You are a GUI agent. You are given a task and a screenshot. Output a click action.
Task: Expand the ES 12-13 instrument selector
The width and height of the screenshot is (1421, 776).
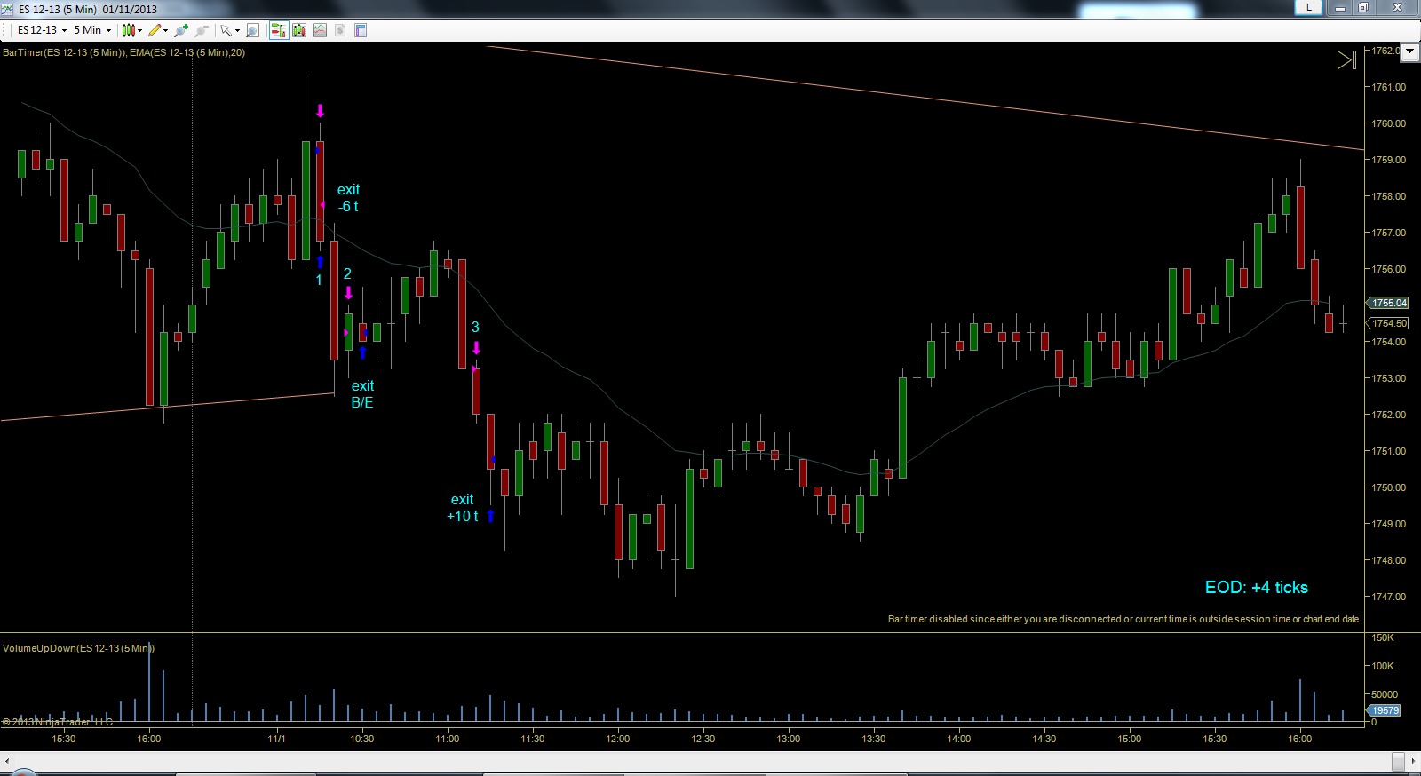point(42,30)
